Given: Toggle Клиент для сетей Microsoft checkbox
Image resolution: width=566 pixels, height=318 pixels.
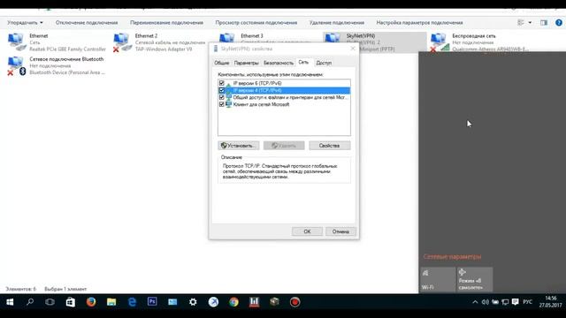Looking at the screenshot, I should (222, 104).
